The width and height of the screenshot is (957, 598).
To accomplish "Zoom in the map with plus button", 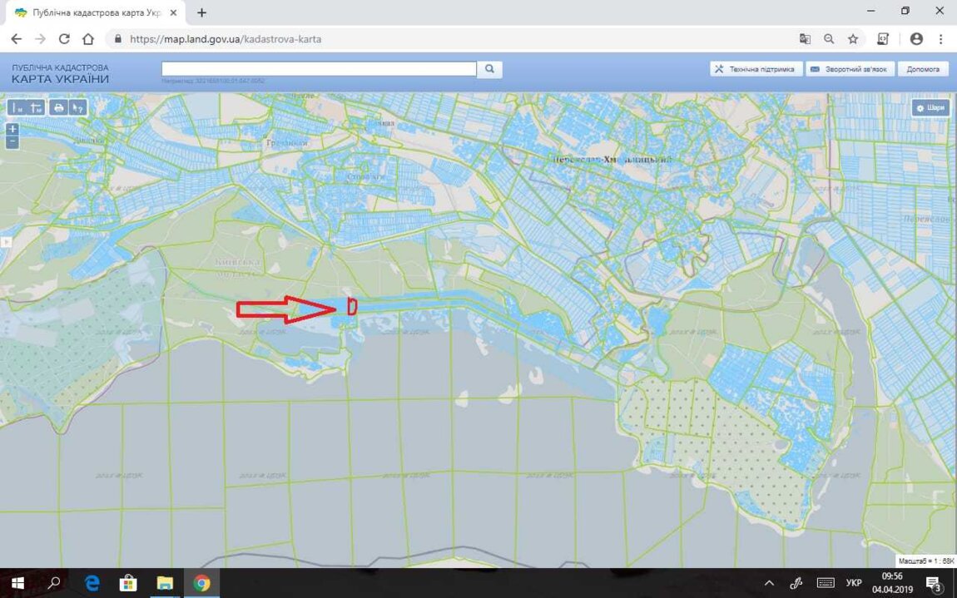I will [12, 129].
